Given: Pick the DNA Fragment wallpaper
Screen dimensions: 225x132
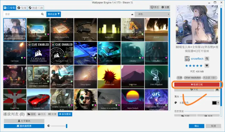Looking at the screenshot, I should point(156,77).
